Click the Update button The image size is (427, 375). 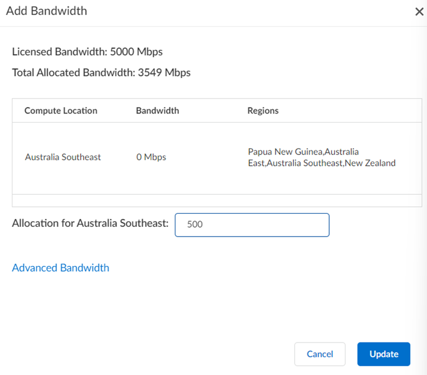384,354
